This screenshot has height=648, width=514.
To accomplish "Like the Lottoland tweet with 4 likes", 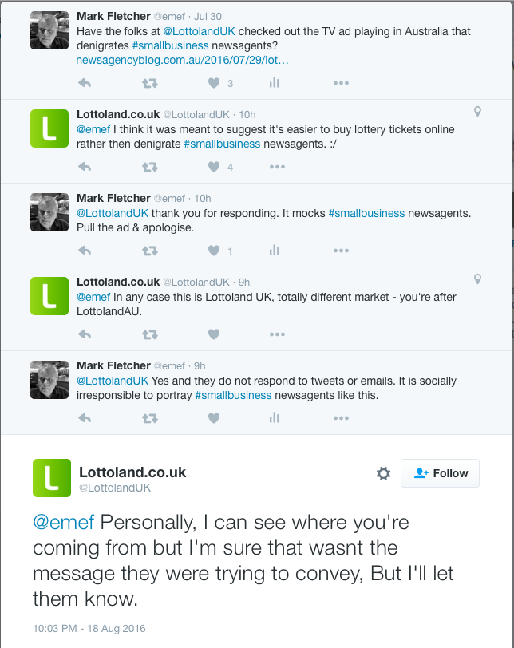I will click(x=213, y=167).
